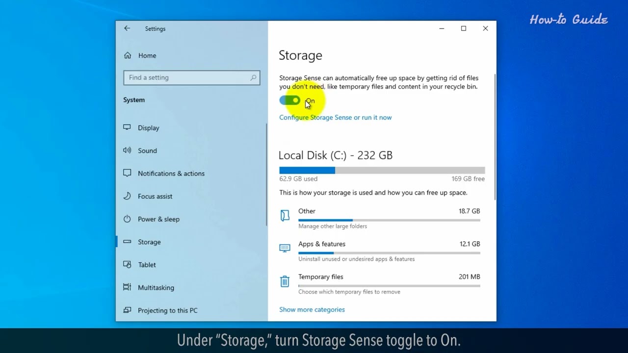Click the Tablet icon in sidebar
This screenshot has width=628, height=353.
(x=127, y=265)
